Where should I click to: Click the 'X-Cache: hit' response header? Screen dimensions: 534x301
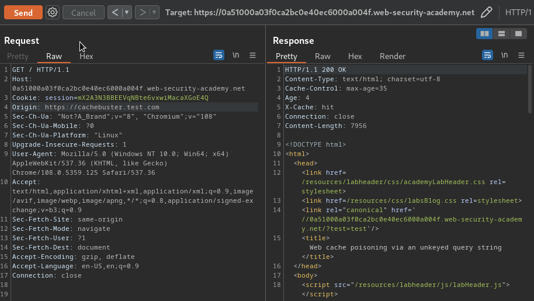tap(309, 107)
